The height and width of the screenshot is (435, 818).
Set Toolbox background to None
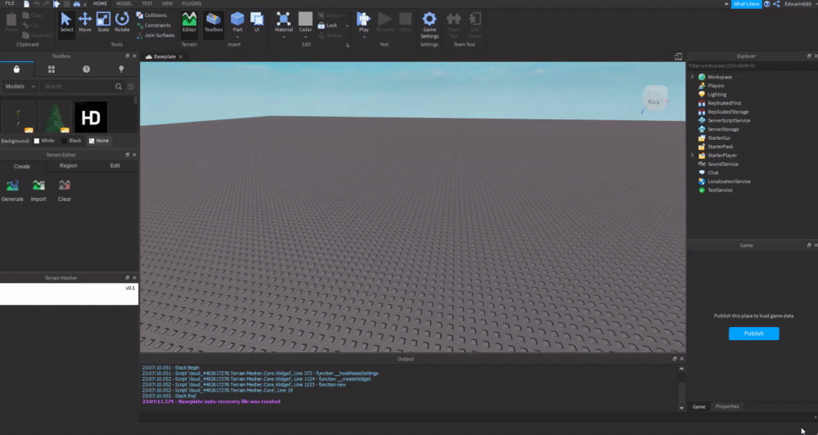point(99,141)
